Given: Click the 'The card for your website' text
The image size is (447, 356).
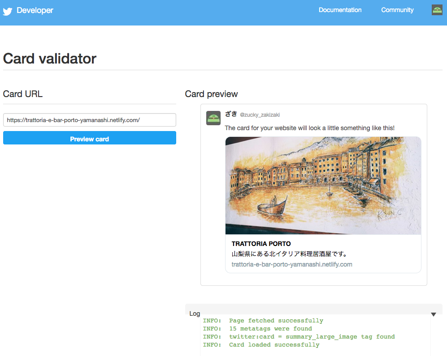Looking at the screenshot, I should tap(310, 128).
